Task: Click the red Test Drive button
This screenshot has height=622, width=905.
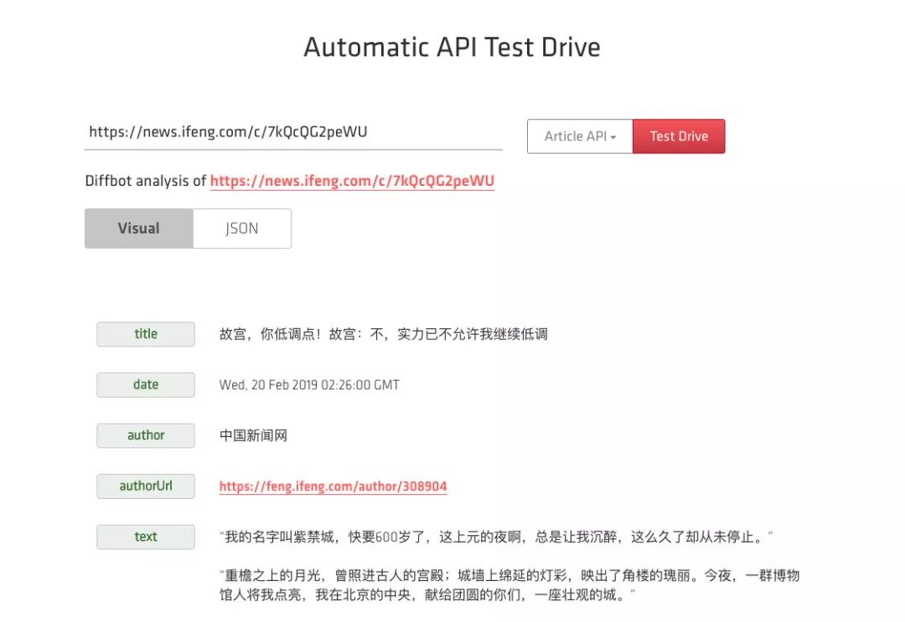Action: click(679, 136)
